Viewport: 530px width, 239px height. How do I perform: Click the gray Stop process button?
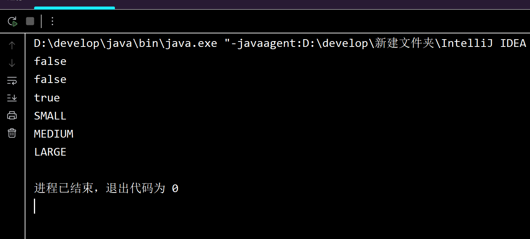(30, 21)
